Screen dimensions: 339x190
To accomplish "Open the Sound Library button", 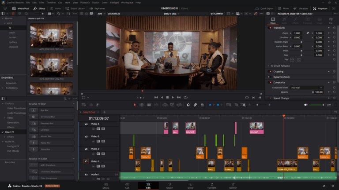I will click(x=75, y=8).
